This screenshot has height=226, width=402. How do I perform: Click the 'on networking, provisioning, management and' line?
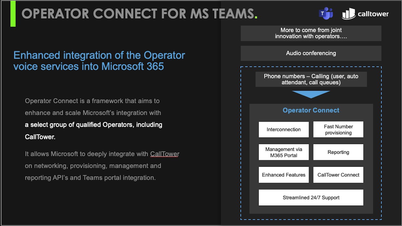[93, 166]
